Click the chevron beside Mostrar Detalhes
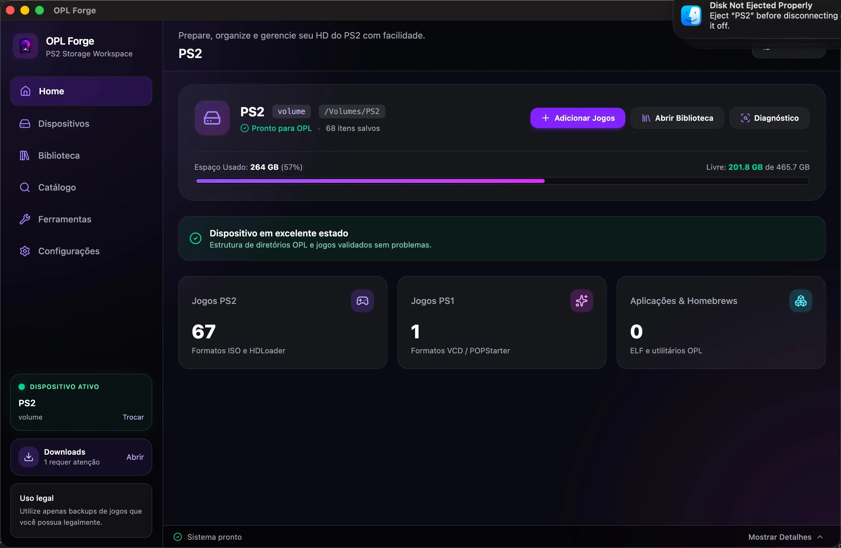 tap(820, 537)
